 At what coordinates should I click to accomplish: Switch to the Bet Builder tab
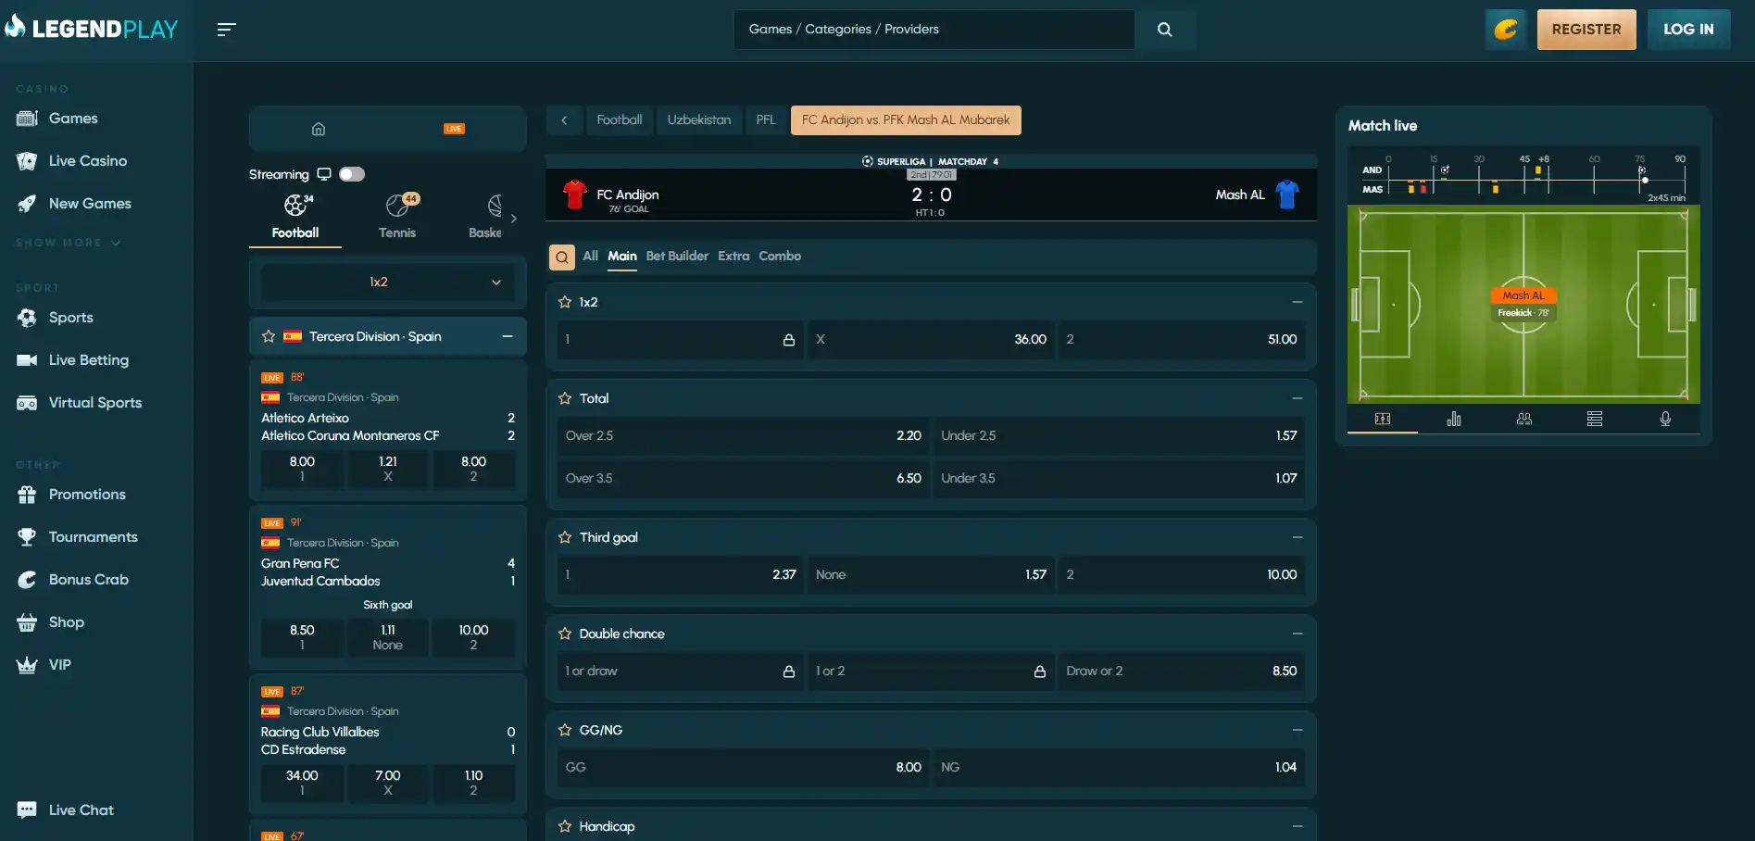click(x=677, y=257)
